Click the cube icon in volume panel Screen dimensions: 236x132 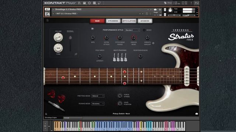coord(76,54)
